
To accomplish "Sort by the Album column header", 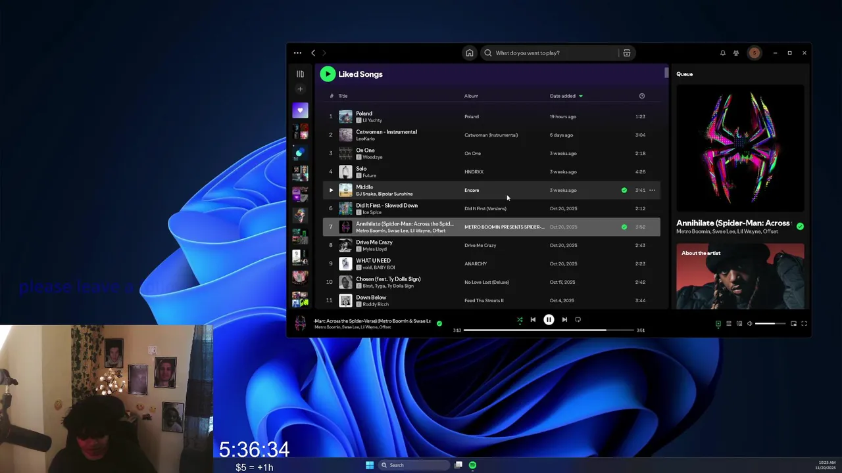I will click(471, 96).
